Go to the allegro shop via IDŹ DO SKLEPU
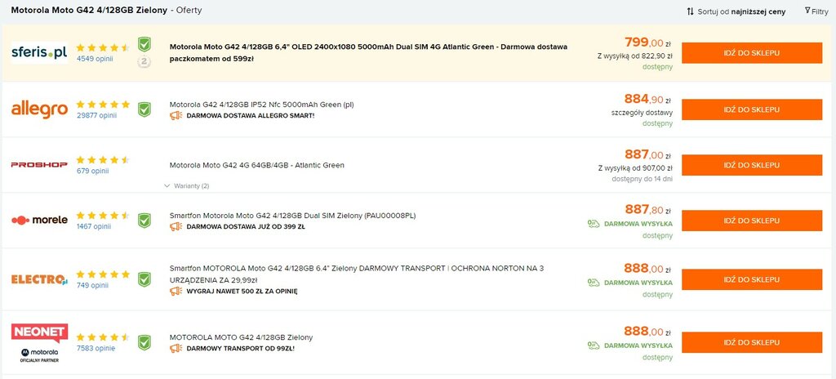 (752, 109)
